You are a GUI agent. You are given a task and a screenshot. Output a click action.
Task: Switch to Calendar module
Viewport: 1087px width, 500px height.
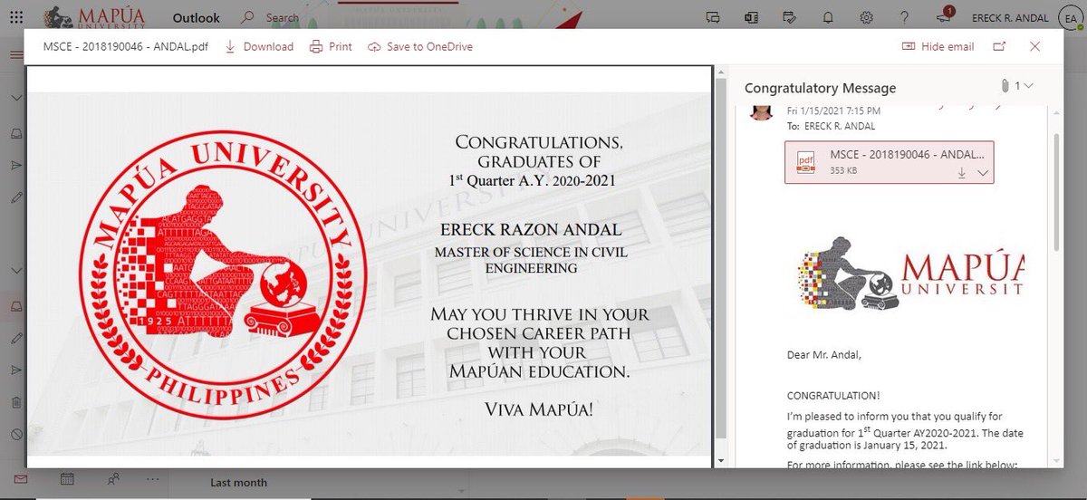pos(66,479)
